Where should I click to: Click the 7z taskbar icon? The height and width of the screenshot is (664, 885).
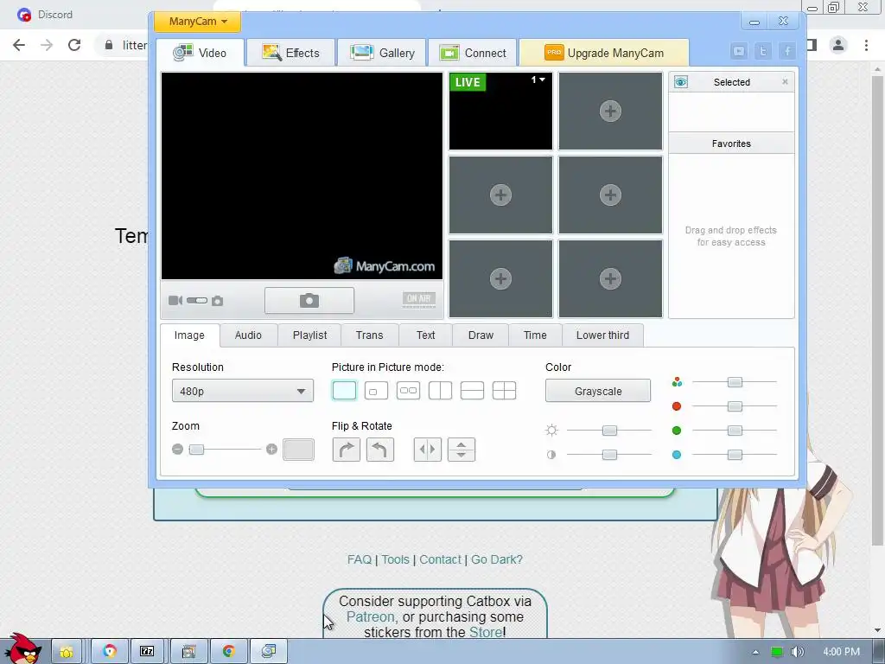click(147, 651)
